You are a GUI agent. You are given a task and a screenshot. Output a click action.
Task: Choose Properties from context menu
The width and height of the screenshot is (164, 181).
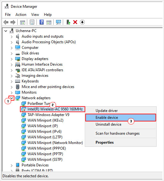click(121, 142)
